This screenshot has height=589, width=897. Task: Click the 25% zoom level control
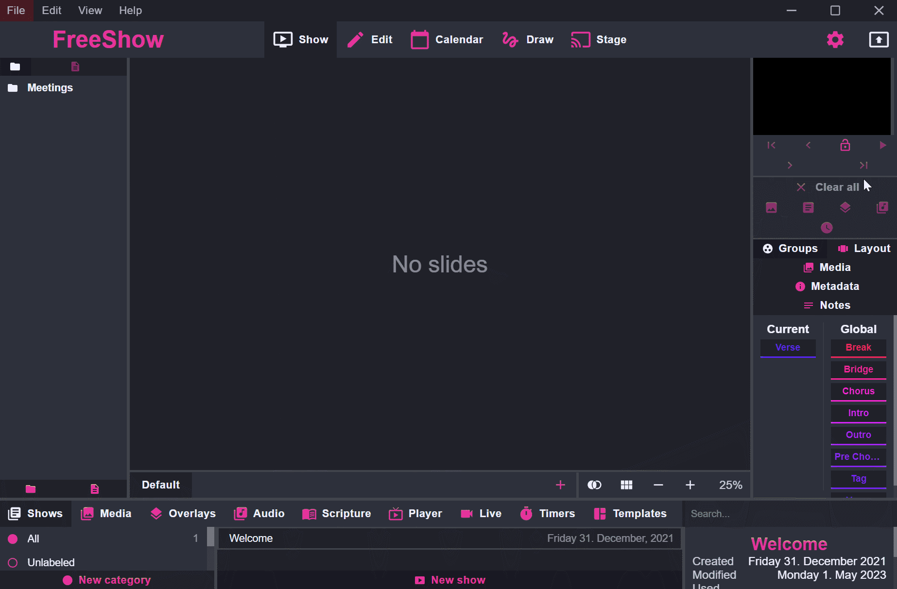coord(730,485)
